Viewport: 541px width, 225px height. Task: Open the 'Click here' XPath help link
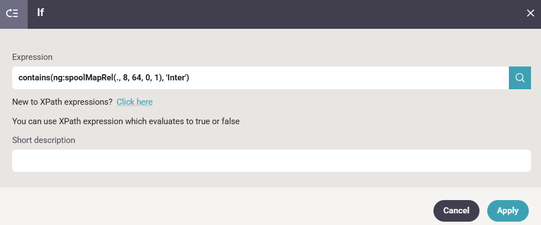[x=135, y=102]
